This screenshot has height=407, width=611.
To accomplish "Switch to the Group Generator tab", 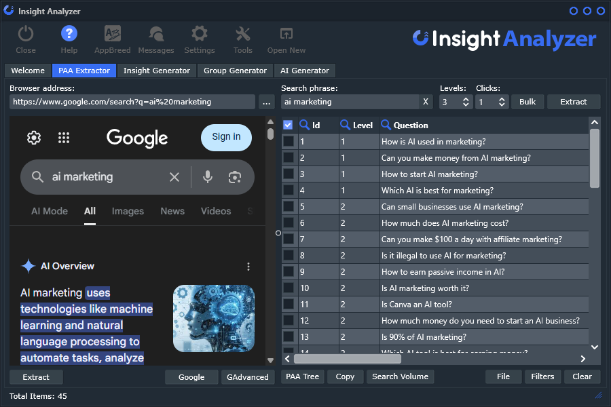I will coord(235,71).
